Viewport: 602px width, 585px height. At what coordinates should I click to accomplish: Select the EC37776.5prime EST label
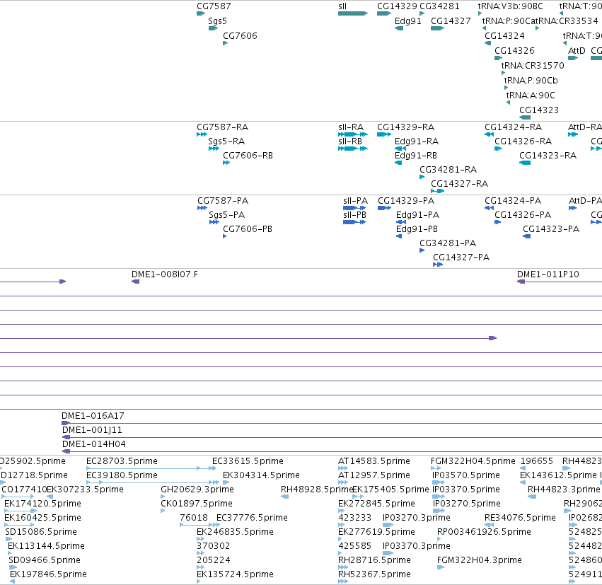pos(252,517)
